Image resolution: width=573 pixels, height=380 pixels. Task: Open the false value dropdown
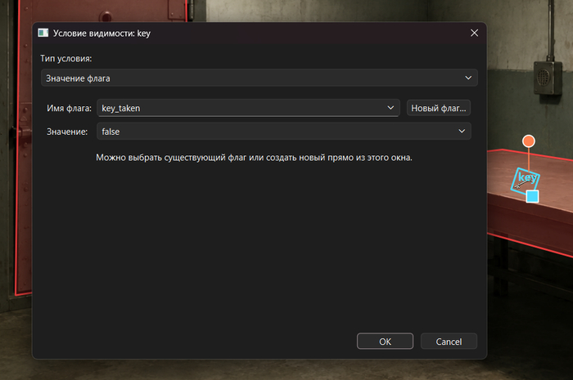(283, 132)
